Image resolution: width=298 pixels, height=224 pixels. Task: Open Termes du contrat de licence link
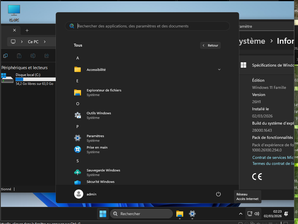pos(273,163)
